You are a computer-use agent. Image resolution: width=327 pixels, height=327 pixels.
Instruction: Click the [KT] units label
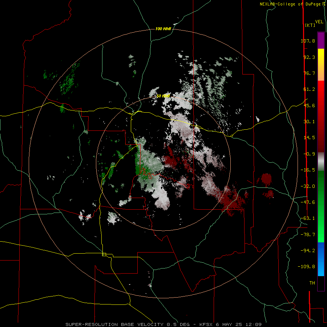point(310,25)
